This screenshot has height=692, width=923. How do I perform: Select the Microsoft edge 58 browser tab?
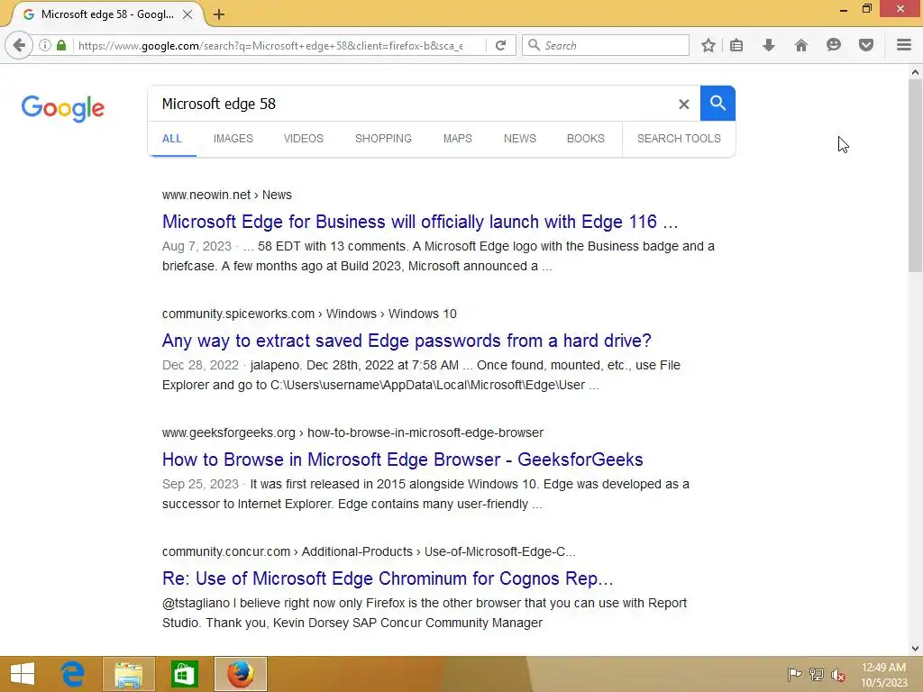click(x=106, y=14)
